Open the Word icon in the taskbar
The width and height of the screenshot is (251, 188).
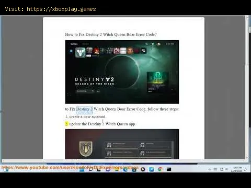pos(152,169)
